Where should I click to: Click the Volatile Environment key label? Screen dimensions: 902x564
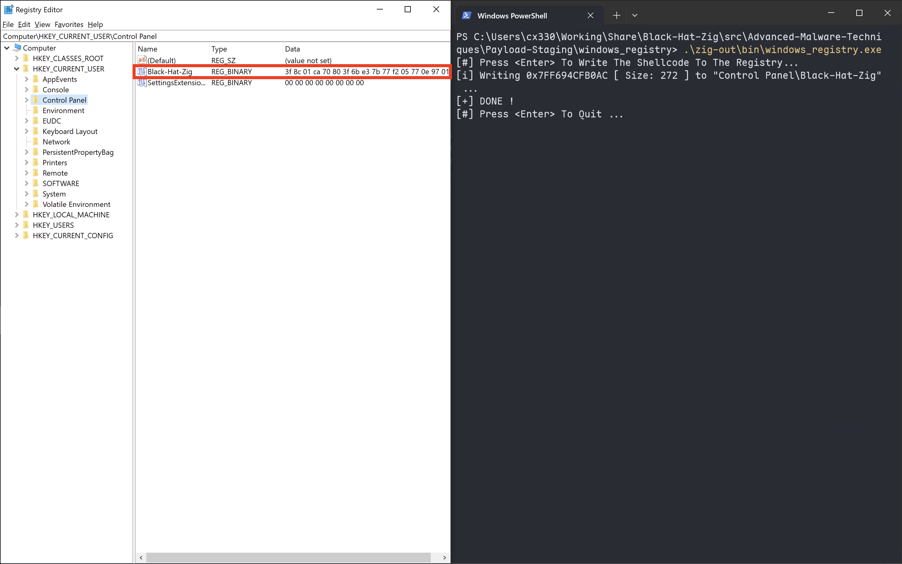coord(76,204)
